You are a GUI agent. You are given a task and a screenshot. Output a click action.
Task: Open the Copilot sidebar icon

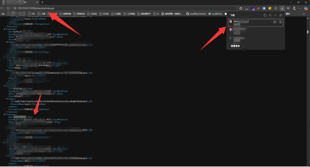coord(306,8)
